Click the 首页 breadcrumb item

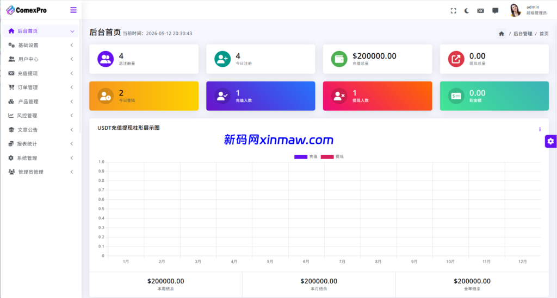[x=544, y=34]
